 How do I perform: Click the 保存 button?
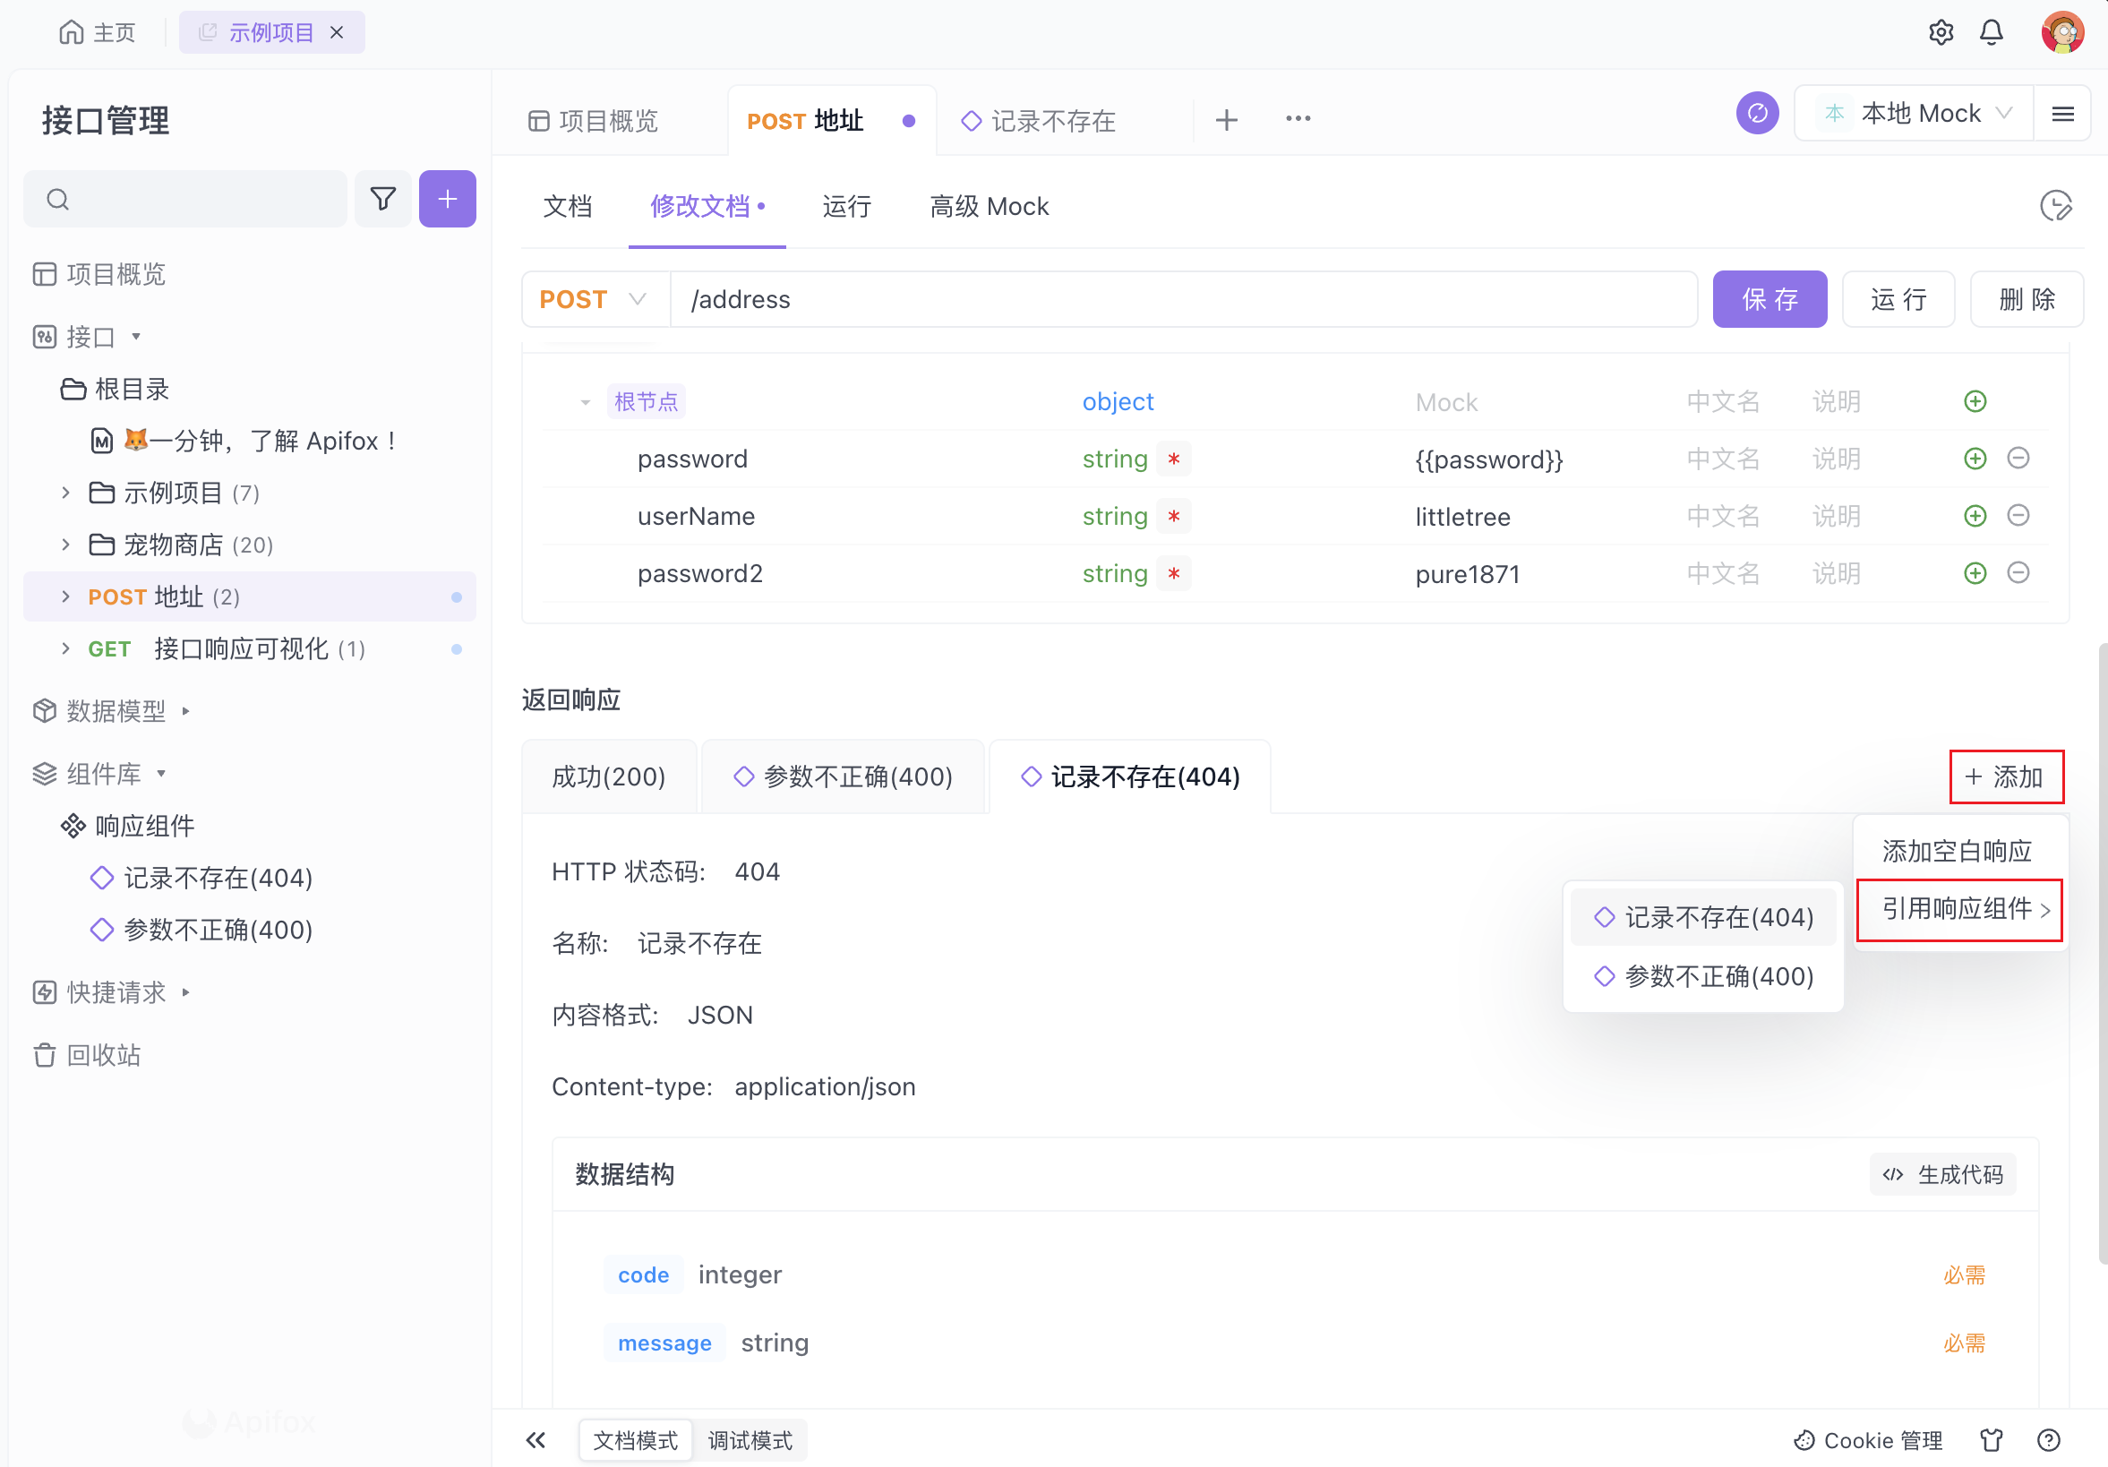1770,299
